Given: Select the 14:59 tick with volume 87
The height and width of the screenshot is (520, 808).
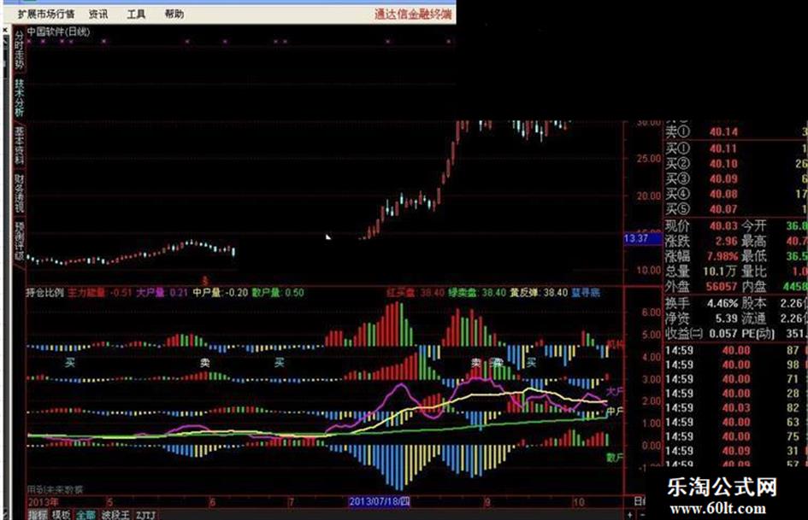Looking at the screenshot, I should tap(736, 351).
